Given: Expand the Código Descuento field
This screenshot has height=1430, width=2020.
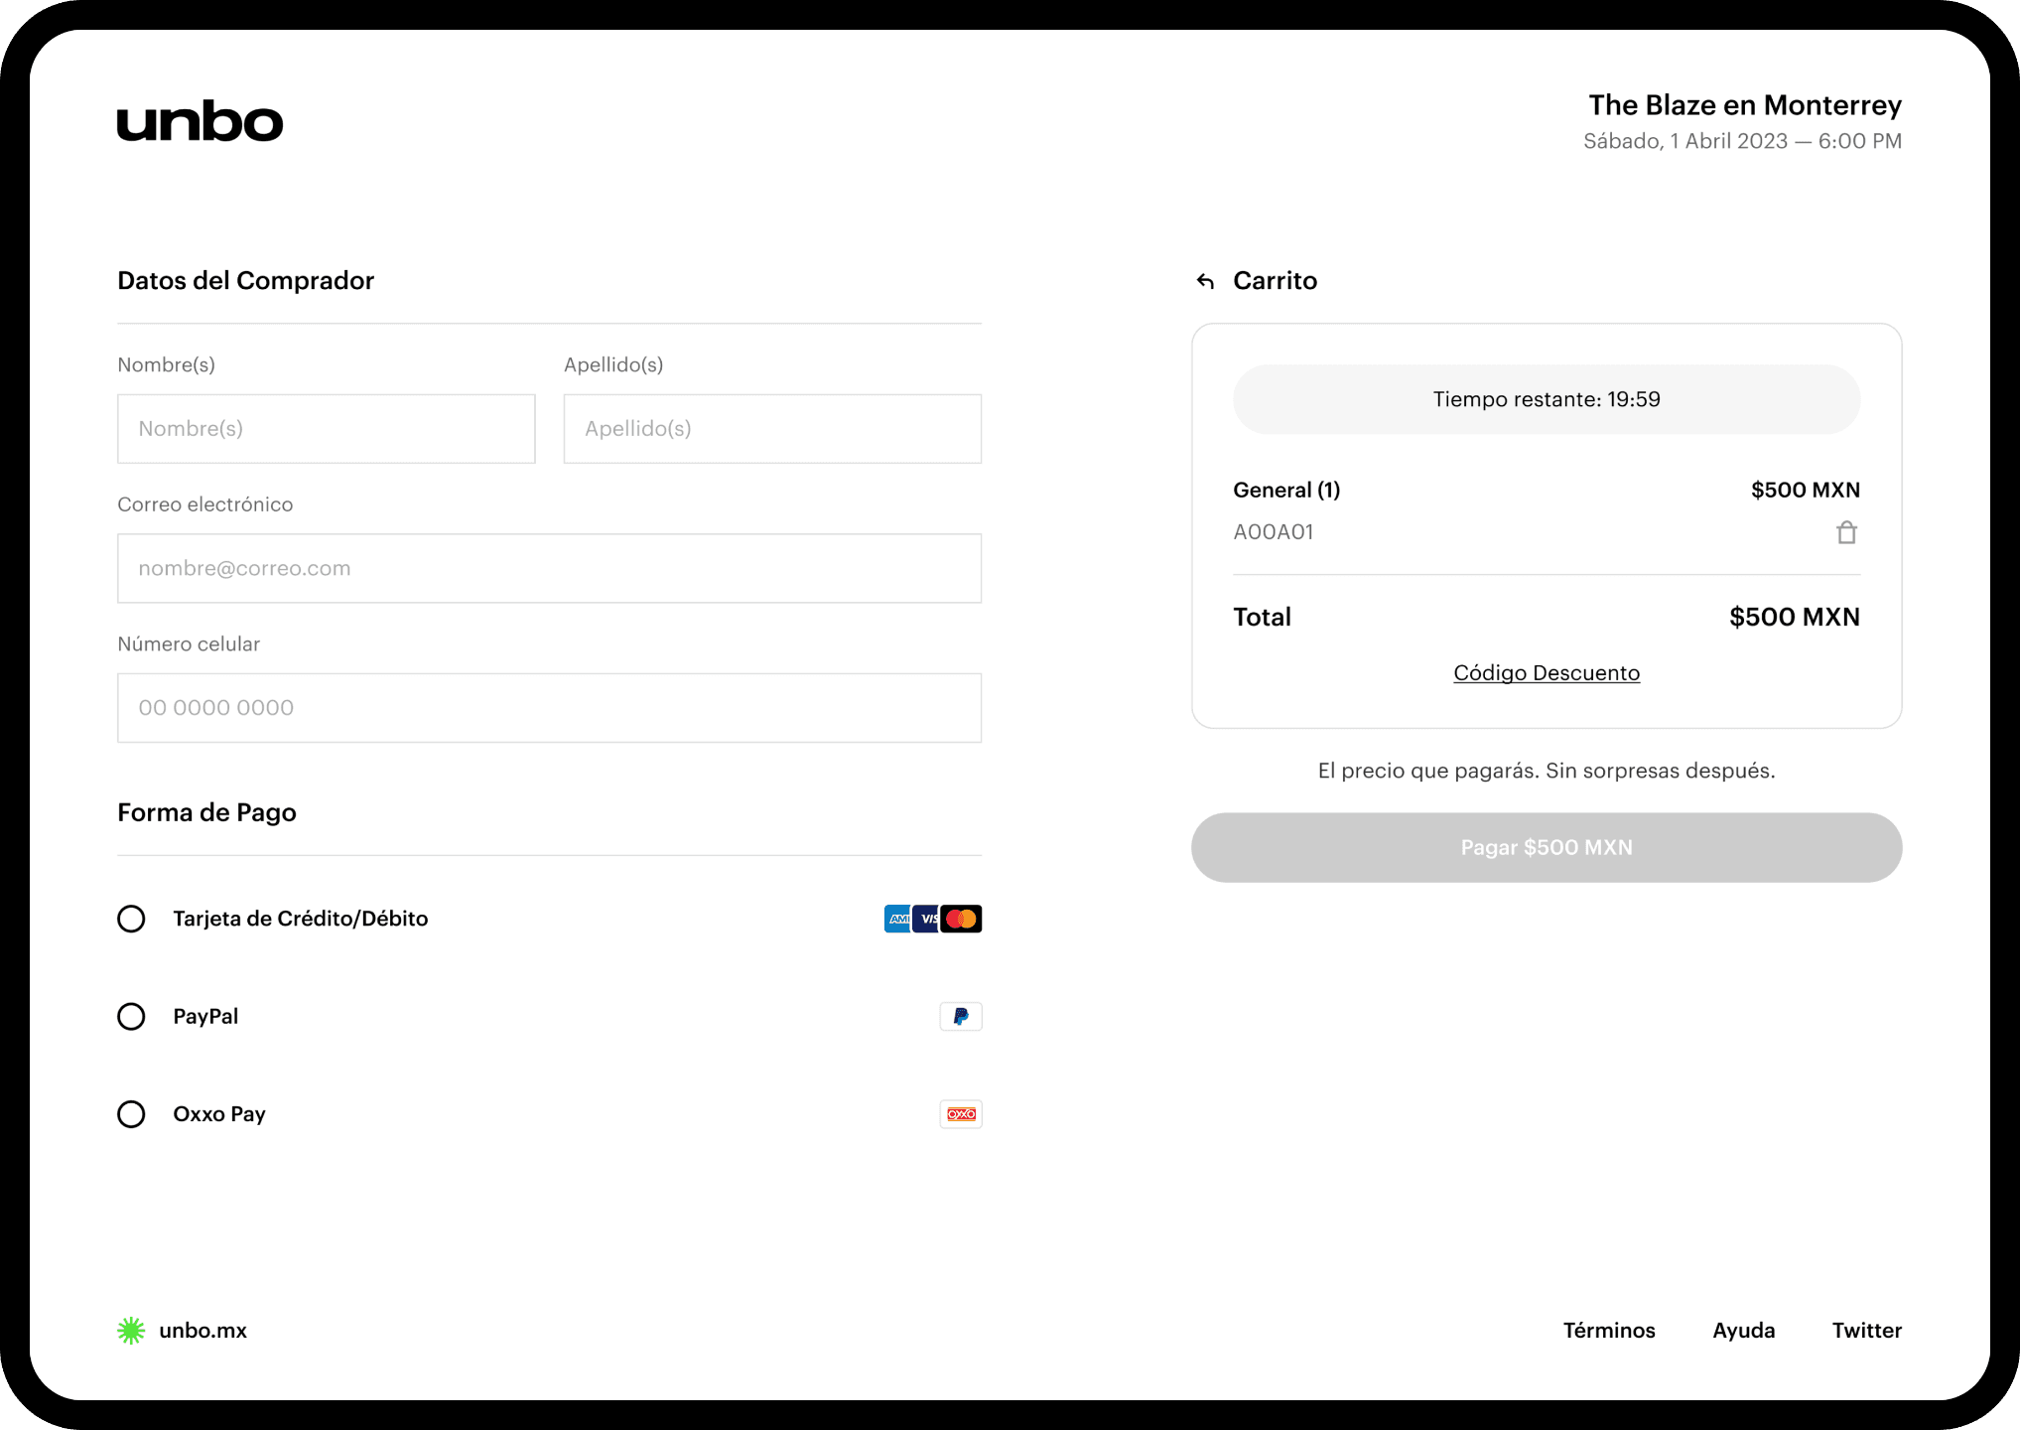Looking at the screenshot, I should point(1546,672).
